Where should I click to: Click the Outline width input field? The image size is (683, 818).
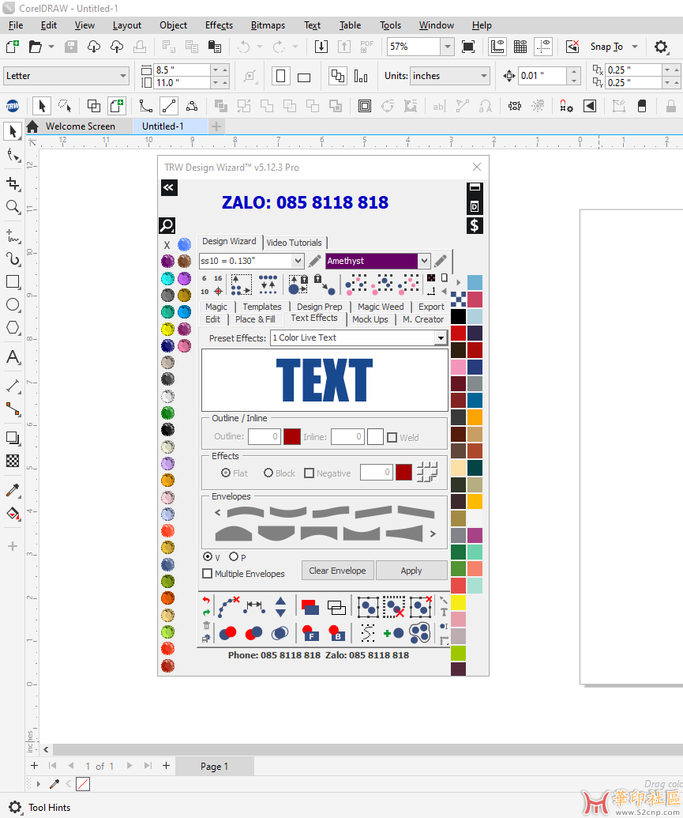265,436
